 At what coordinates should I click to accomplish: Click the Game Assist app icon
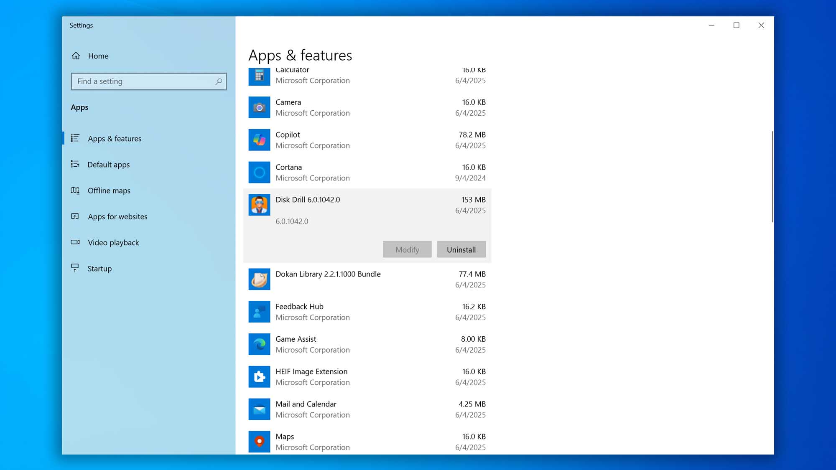click(x=259, y=344)
